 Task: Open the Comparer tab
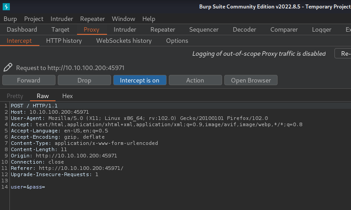point(284,29)
